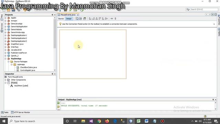Viewport: 220px width, 124px height.
Task: Collapse the [Frame] node in Inspector
Action: [5, 83]
